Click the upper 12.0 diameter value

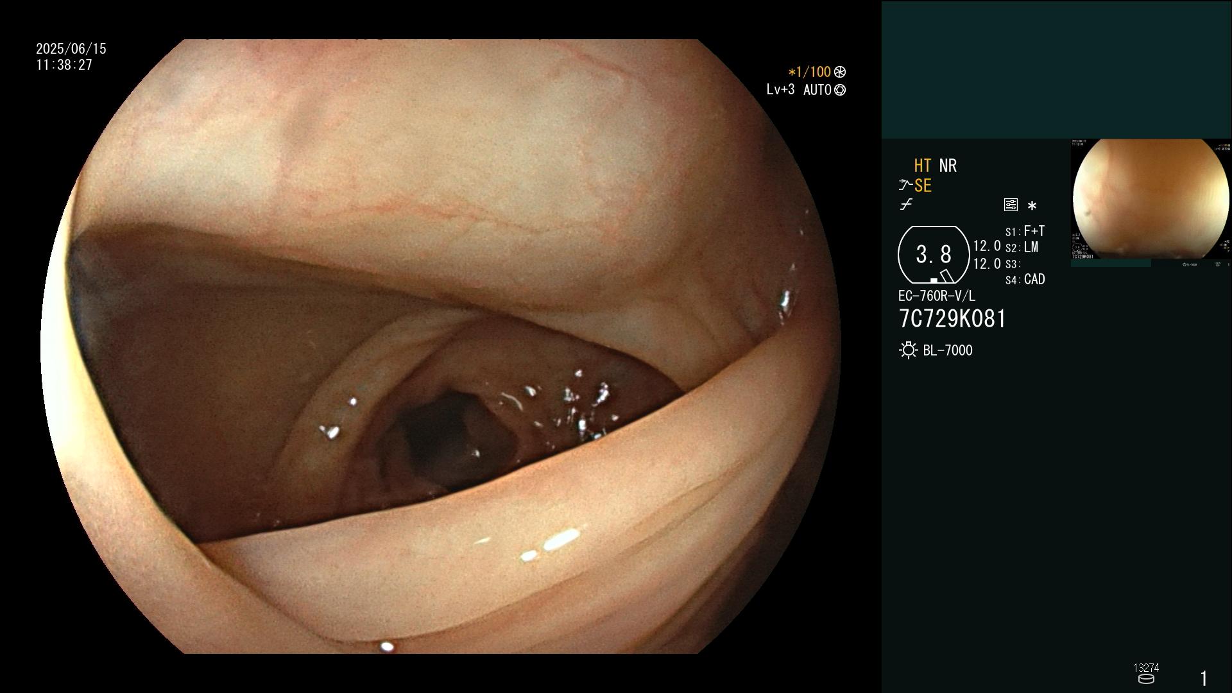tap(987, 246)
